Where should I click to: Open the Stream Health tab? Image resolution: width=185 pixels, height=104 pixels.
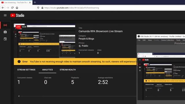tap(68, 70)
